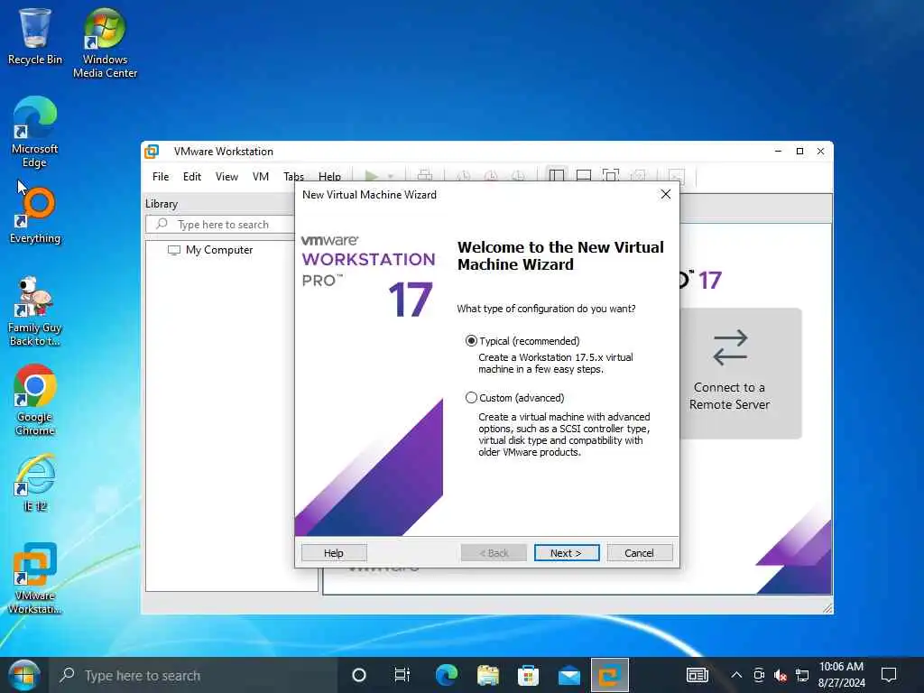Image resolution: width=924 pixels, height=693 pixels.
Task: Toggle the thumbnail bar toolbar icon
Action: pos(584,176)
